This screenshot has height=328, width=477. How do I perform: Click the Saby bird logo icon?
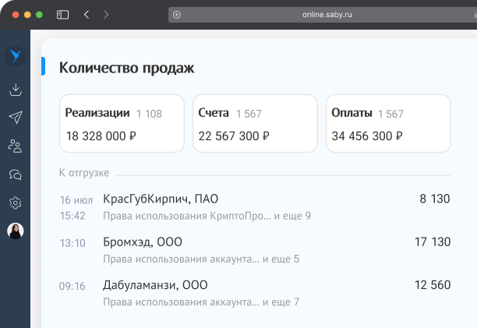pyautogui.click(x=15, y=56)
